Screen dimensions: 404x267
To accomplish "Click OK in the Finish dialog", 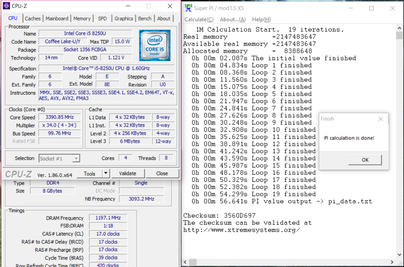I will [365, 160].
